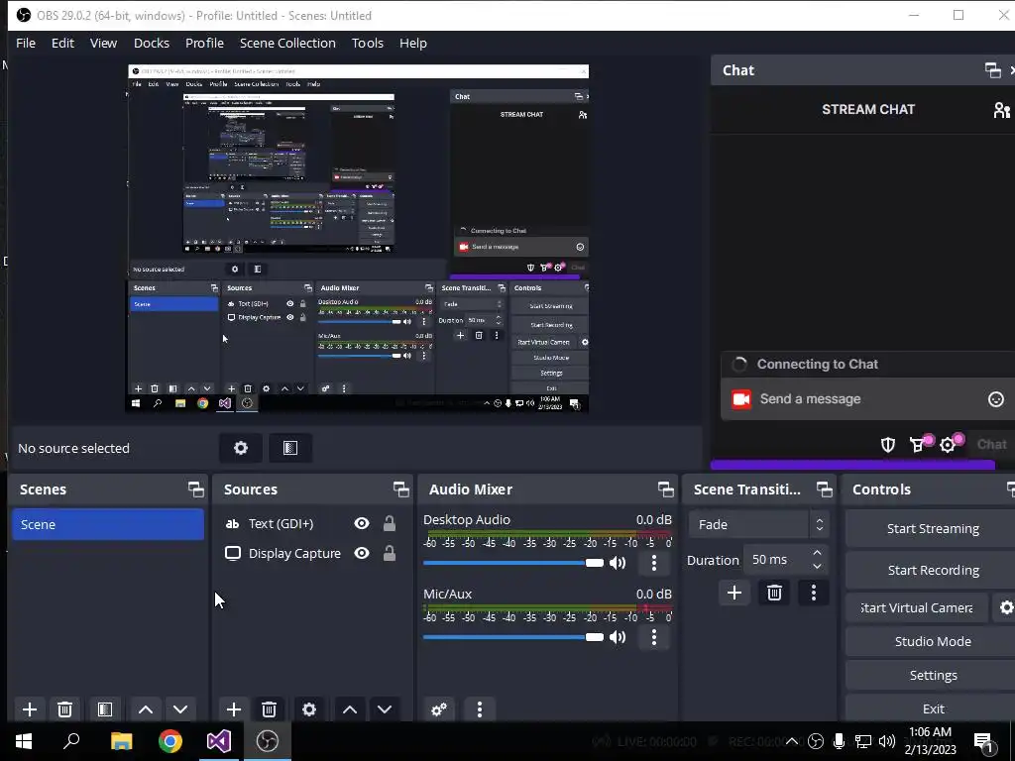This screenshot has height=761, width=1015.
Task: Enter Studio Mode
Action: pos(932,641)
